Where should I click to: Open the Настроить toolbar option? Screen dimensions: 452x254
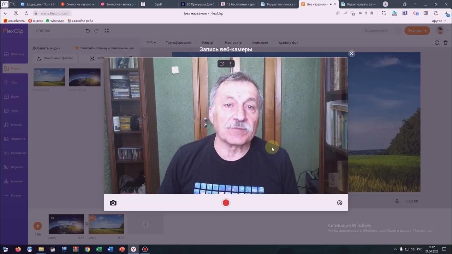pos(233,43)
